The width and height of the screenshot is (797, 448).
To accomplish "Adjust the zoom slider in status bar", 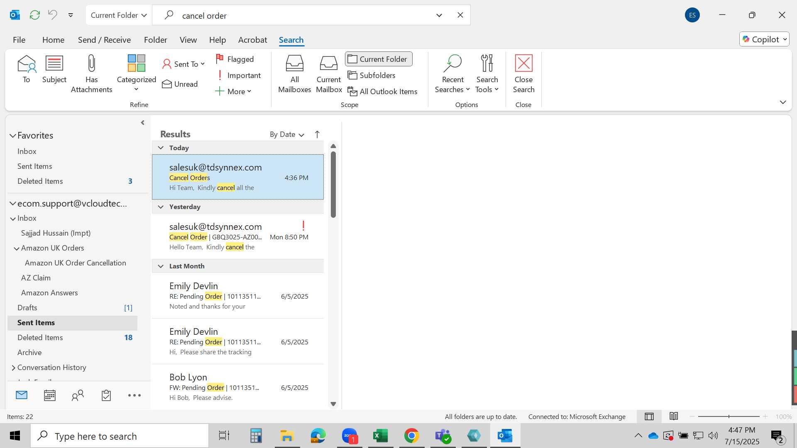I will (x=729, y=416).
